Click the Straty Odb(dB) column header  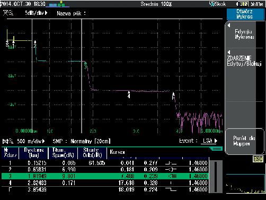[92, 153]
